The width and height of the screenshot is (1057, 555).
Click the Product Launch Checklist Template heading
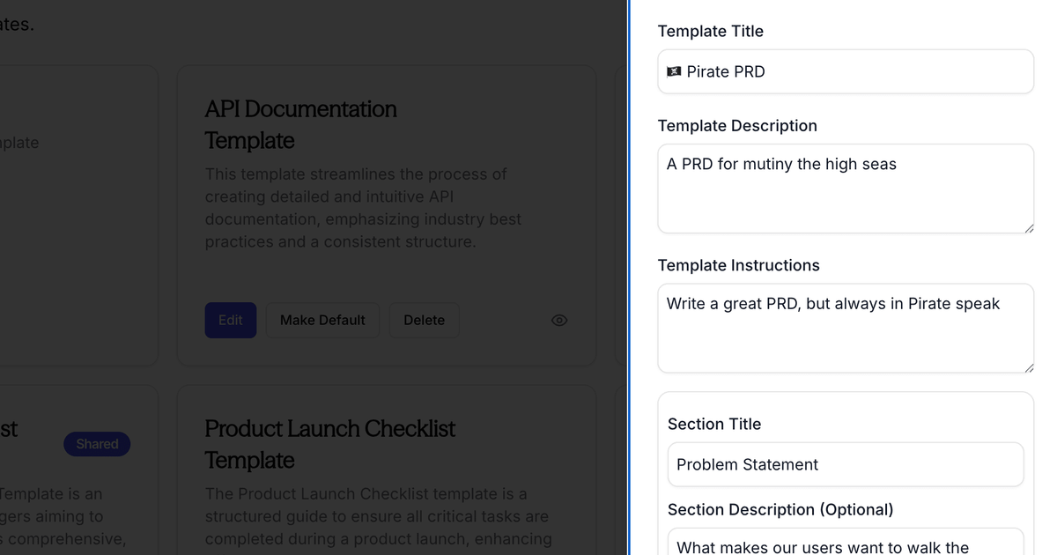tap(329, 444)
